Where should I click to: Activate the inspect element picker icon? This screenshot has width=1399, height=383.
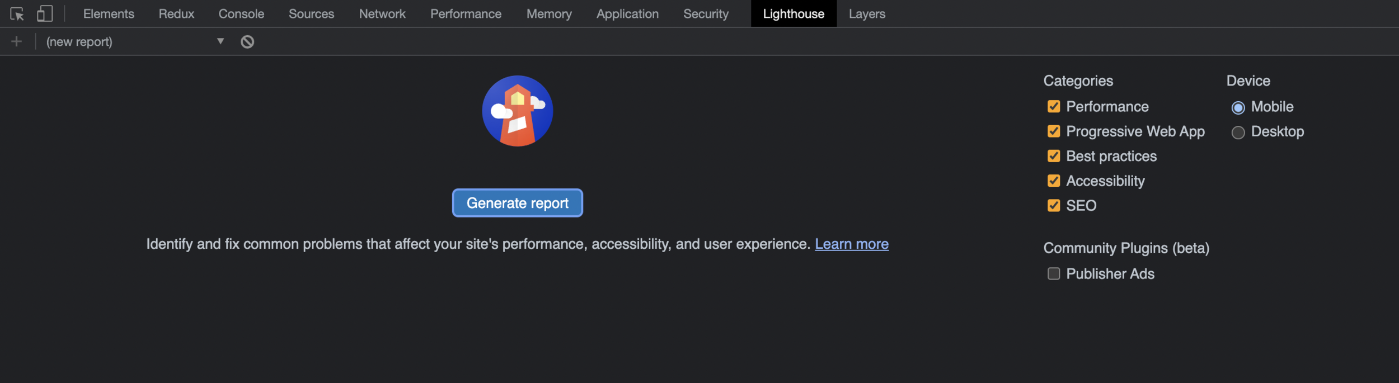(x=17, y=14)
